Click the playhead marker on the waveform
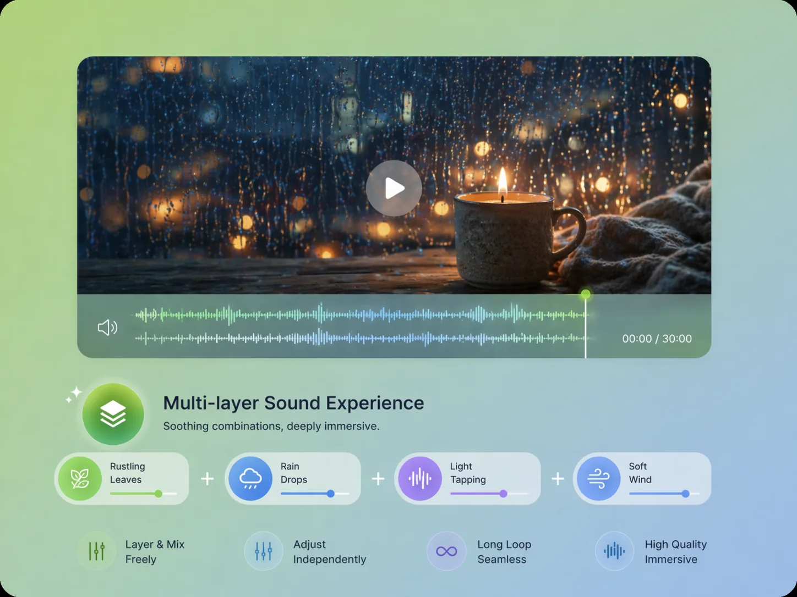 tap(585, 295)
